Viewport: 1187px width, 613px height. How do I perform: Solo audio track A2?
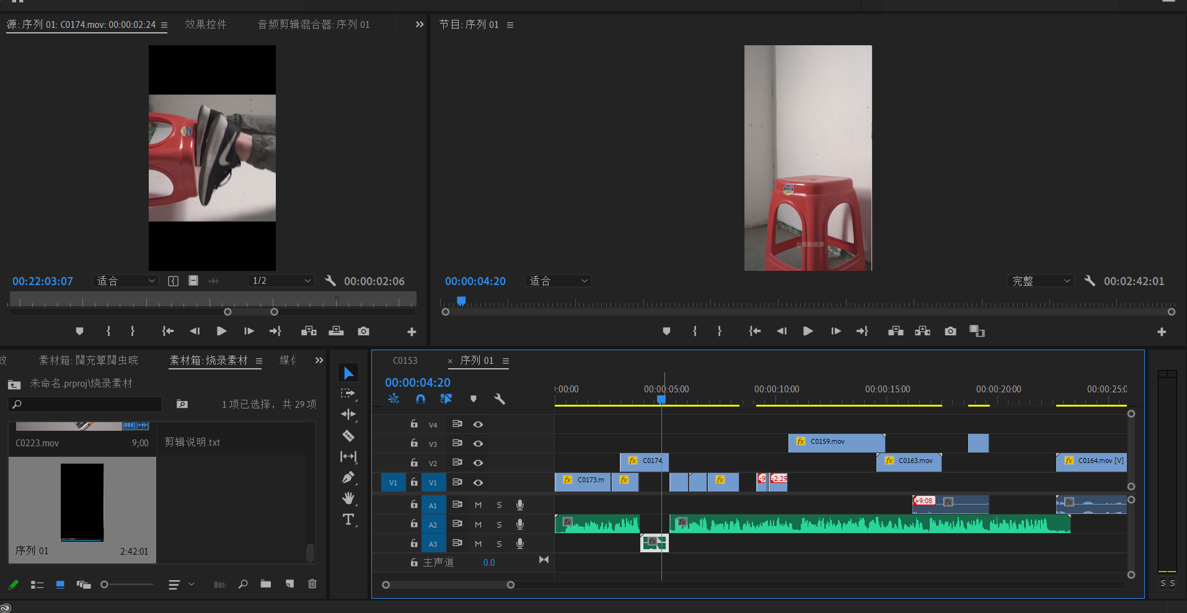[499, 525]
